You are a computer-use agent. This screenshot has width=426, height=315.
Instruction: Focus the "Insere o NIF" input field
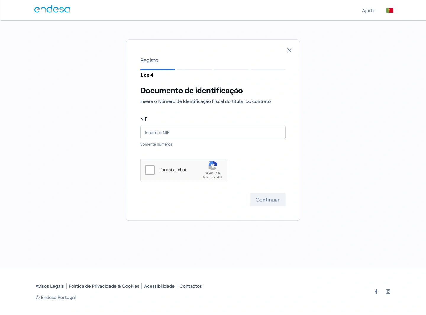tap(213, 133)
